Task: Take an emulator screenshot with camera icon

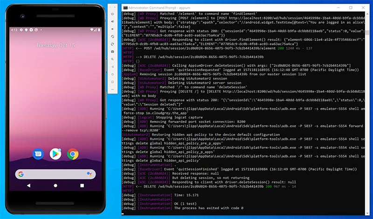Action: point(112,52)
